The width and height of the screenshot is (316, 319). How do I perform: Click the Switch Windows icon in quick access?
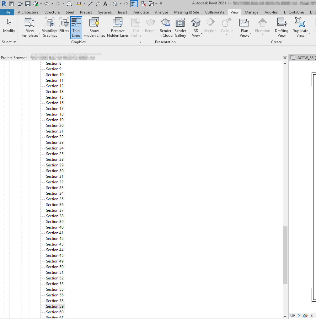tap(151, 4)
